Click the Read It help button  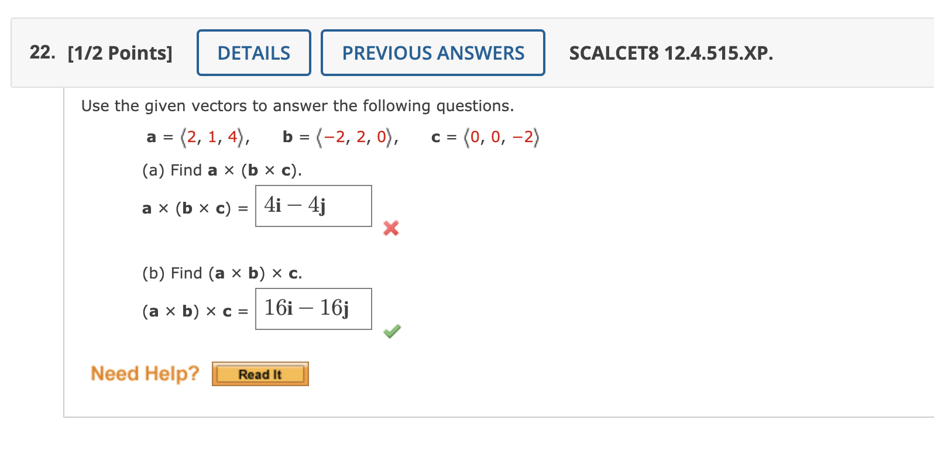260,374
